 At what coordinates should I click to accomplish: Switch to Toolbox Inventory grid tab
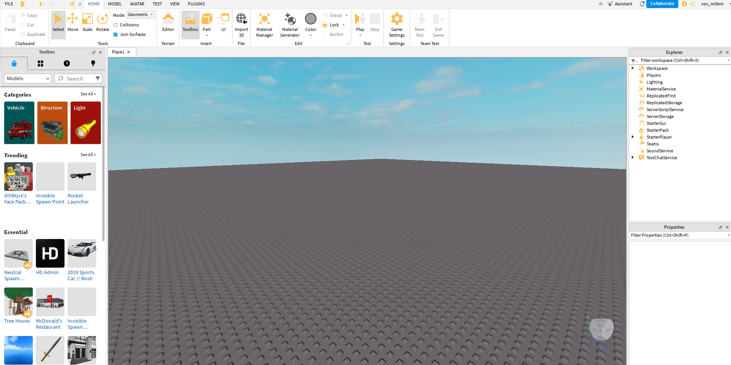pyautogui.click(x=40, y=63)
